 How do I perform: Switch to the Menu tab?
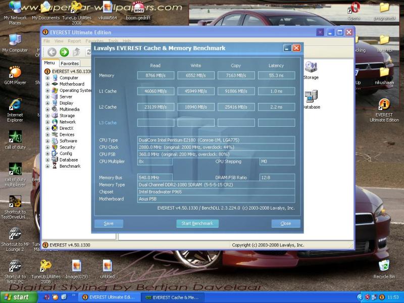click(x=49, y=63)
